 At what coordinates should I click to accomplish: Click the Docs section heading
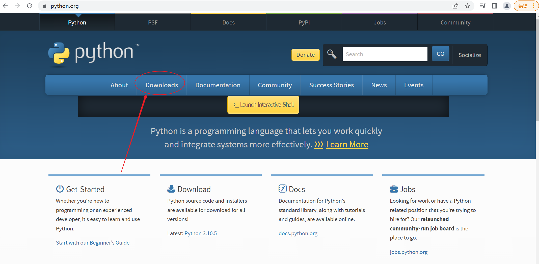pyautogui.click(x=297, y=189)
